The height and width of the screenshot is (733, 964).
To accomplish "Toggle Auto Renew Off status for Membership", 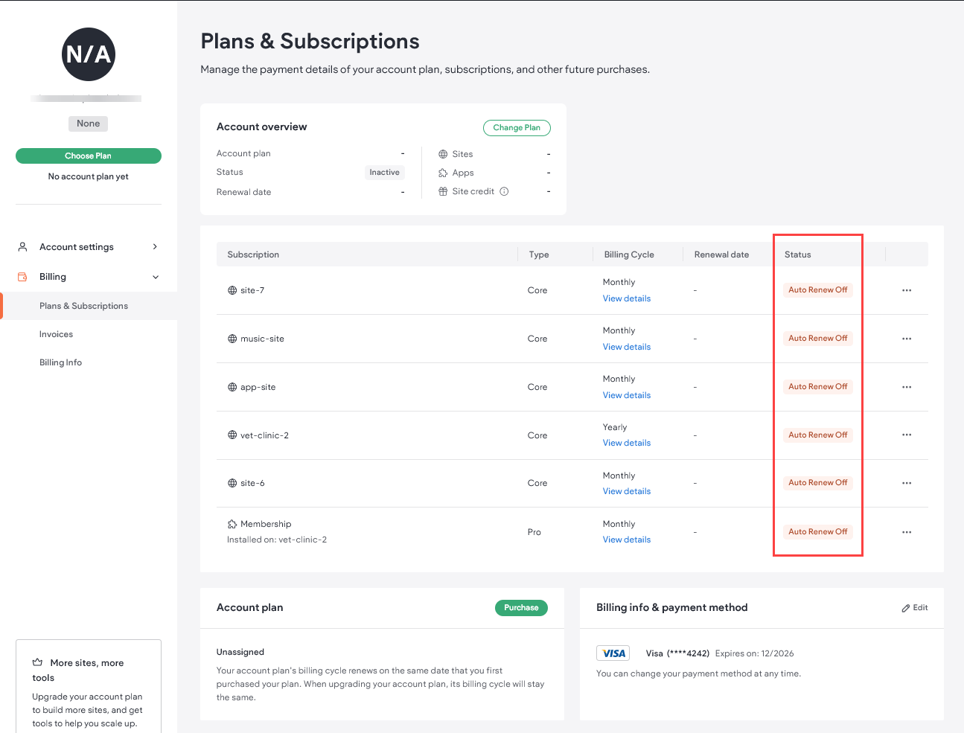I will 817,531.
